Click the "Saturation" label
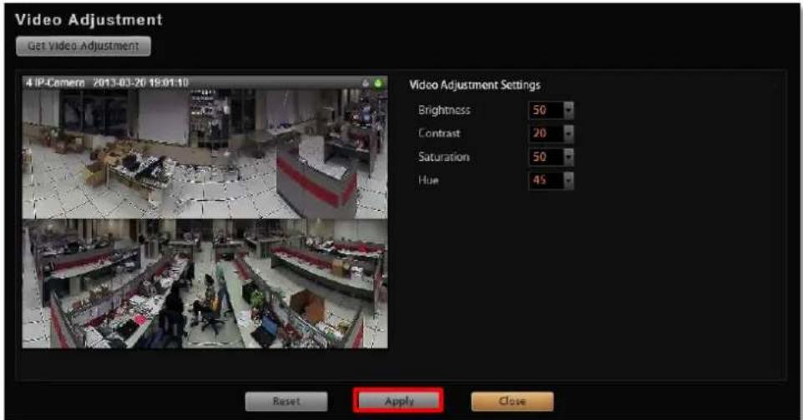 (x=443, y=157)
